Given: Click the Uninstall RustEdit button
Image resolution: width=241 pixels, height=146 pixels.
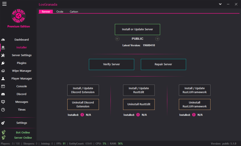Looking at the screenshot, I should (139, 105).
